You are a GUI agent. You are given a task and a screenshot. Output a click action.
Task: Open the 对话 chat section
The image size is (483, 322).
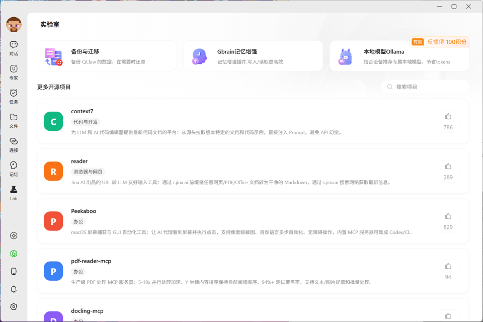point(14,48)
